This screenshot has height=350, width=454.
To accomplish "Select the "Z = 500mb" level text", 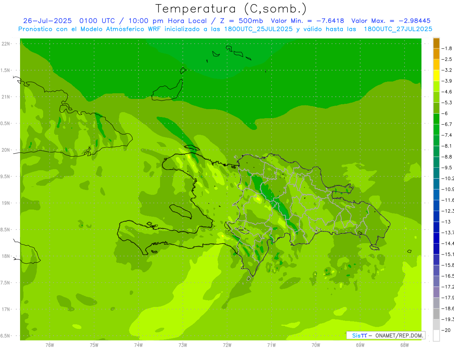I will tap(241, 21).
